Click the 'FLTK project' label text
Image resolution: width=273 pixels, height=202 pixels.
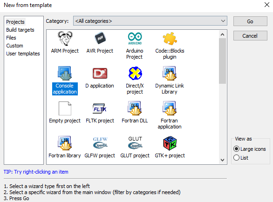(100, 121)
